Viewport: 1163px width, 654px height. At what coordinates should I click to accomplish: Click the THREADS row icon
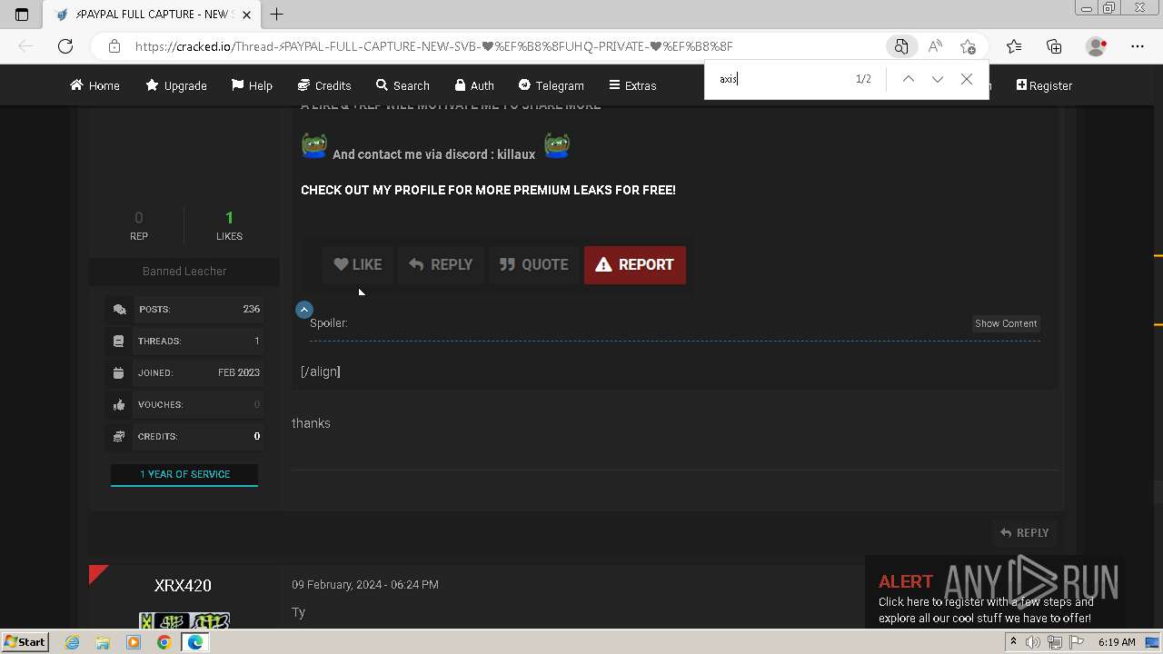coord(119,342)
